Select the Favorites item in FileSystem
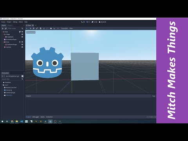 click(x=7, y=83)
